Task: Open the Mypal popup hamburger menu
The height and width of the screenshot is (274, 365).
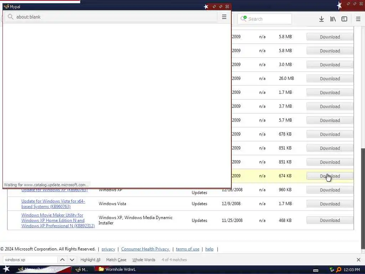Action: [224, 17]
